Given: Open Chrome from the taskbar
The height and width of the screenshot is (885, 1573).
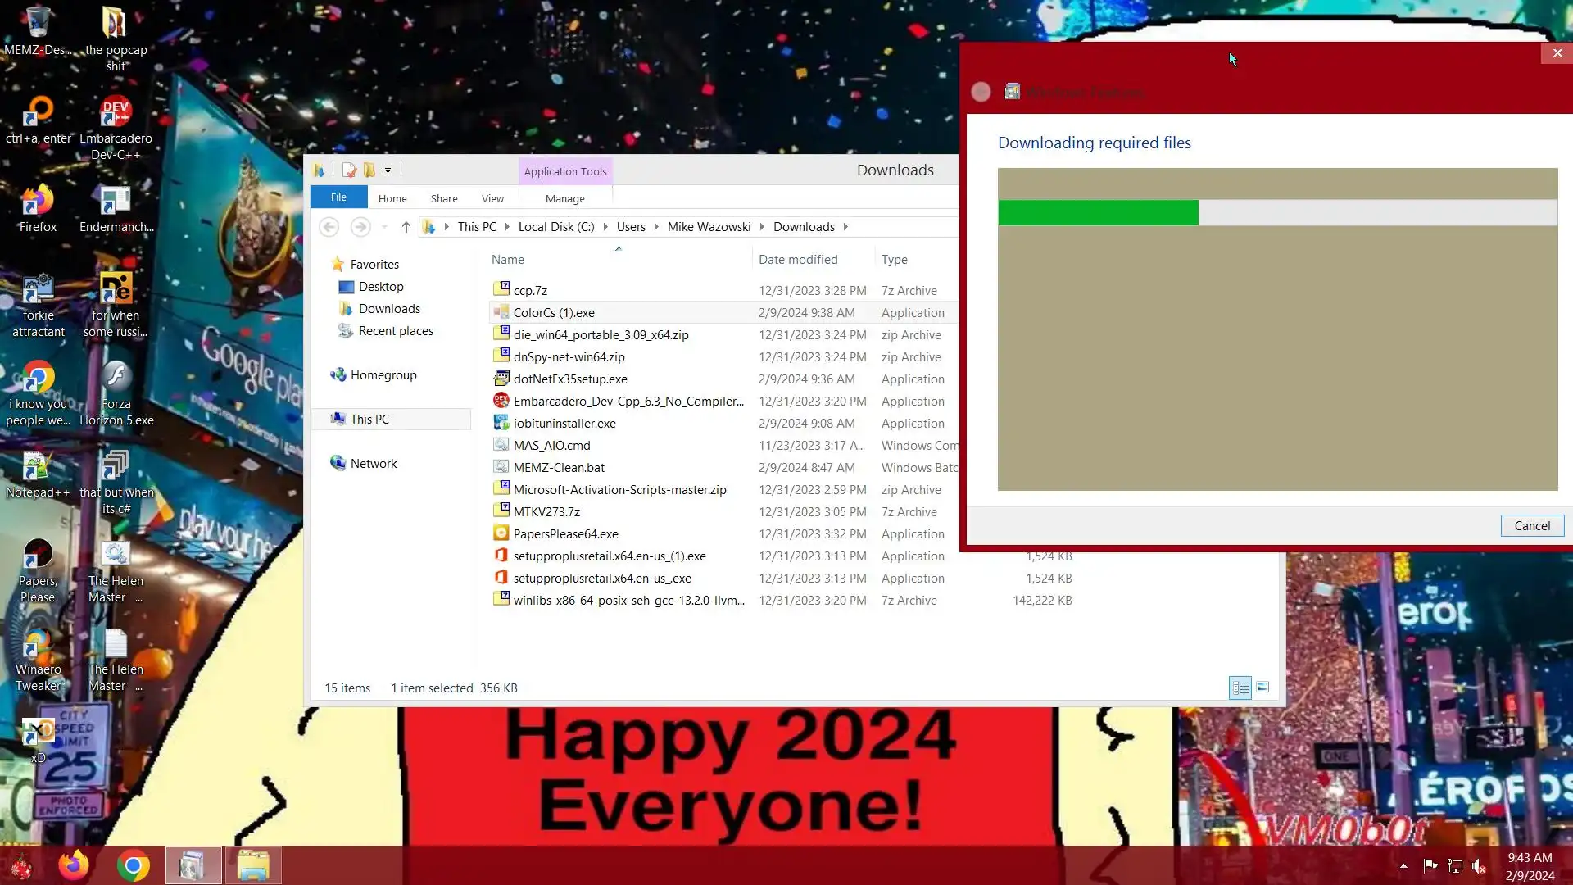Looking at the screenshot, I should tap(133, 865).
